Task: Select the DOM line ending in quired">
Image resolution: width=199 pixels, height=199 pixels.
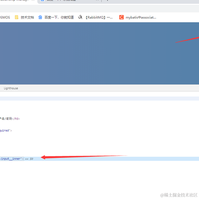Action: [x=6, y=131]
